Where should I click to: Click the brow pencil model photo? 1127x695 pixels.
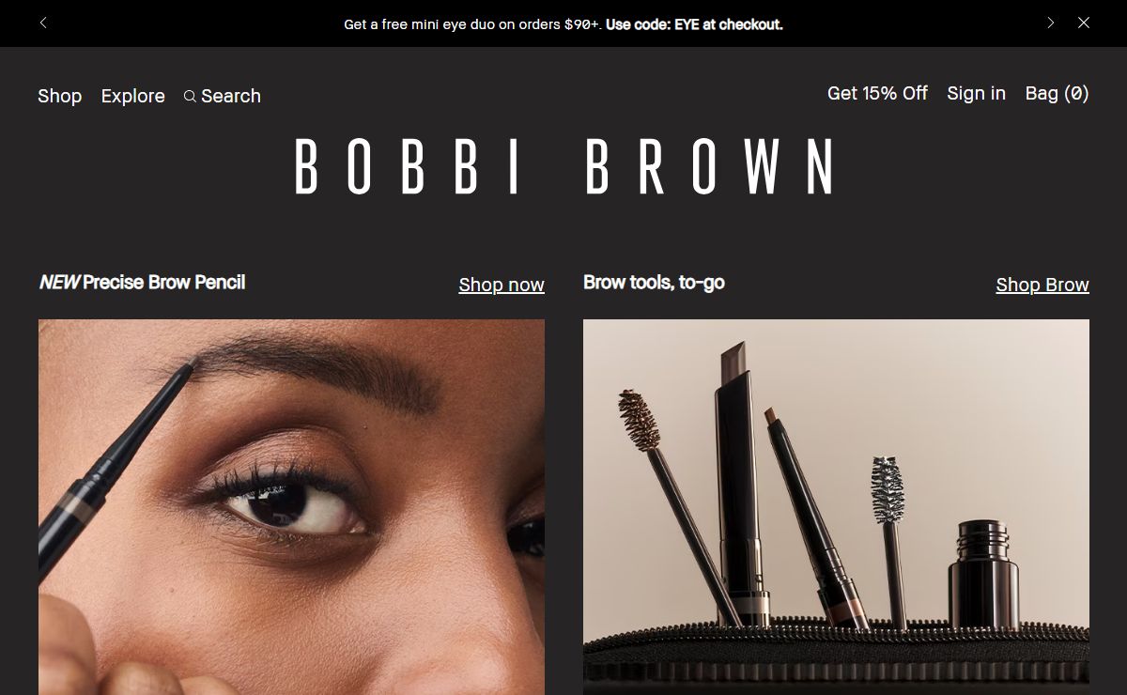(291, 507)
